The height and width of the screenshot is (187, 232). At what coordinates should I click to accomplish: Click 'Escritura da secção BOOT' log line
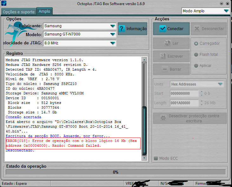point(58,136)
